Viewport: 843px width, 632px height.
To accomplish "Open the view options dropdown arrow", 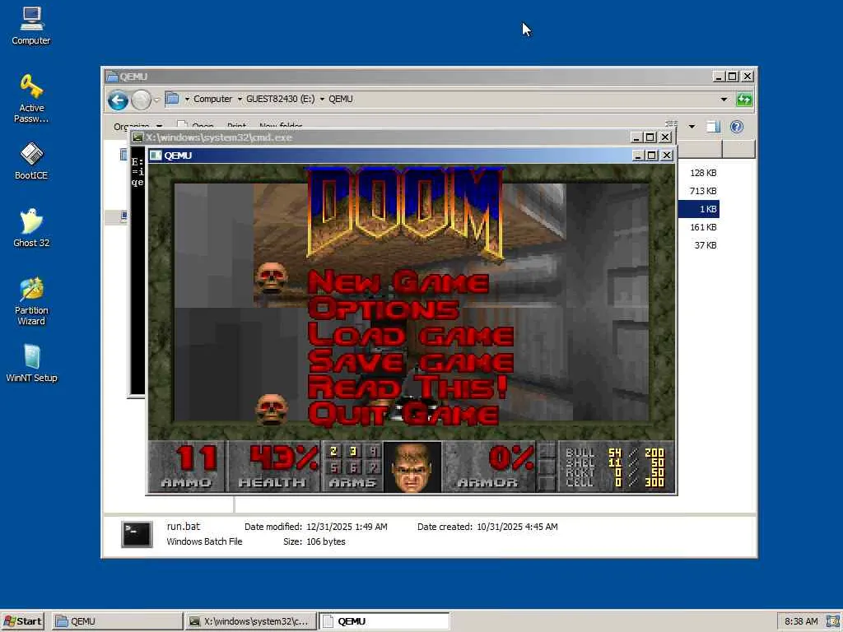I will coord(692,127).
